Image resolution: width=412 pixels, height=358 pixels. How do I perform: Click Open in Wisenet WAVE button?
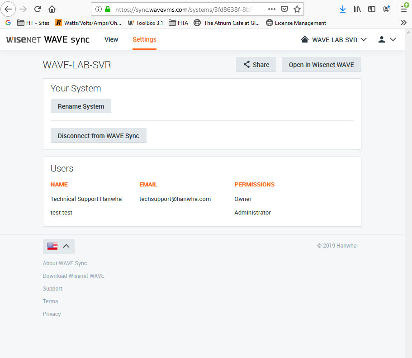(x=322, y=64)
